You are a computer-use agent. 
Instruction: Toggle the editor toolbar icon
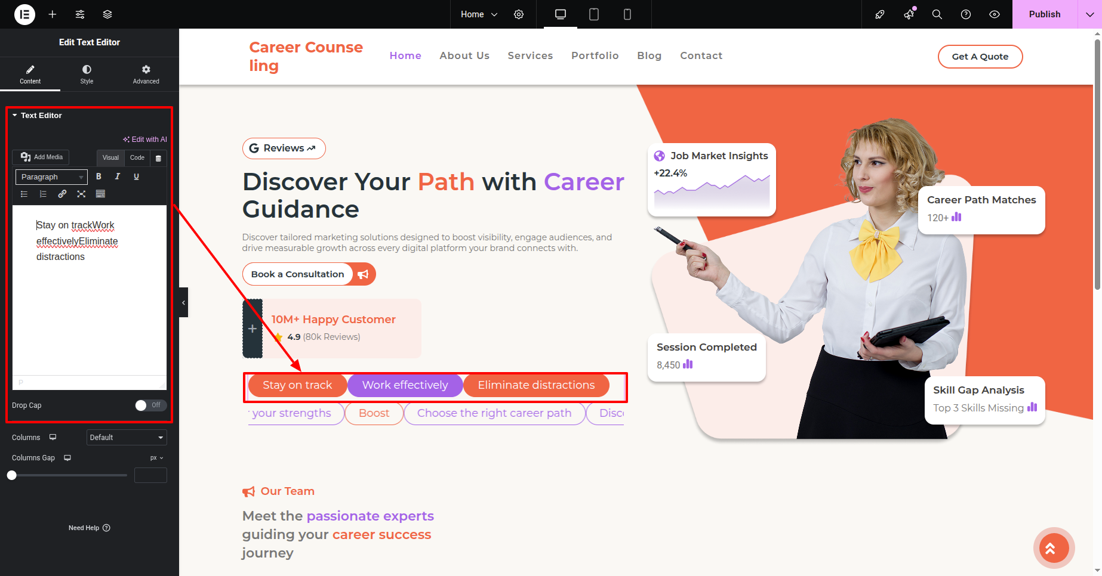[x=100, y=194]
